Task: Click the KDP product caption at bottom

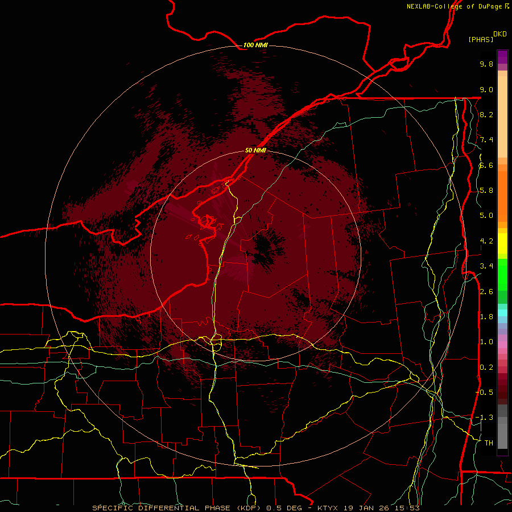Action: pyautogui.click(x=255, y=508)
